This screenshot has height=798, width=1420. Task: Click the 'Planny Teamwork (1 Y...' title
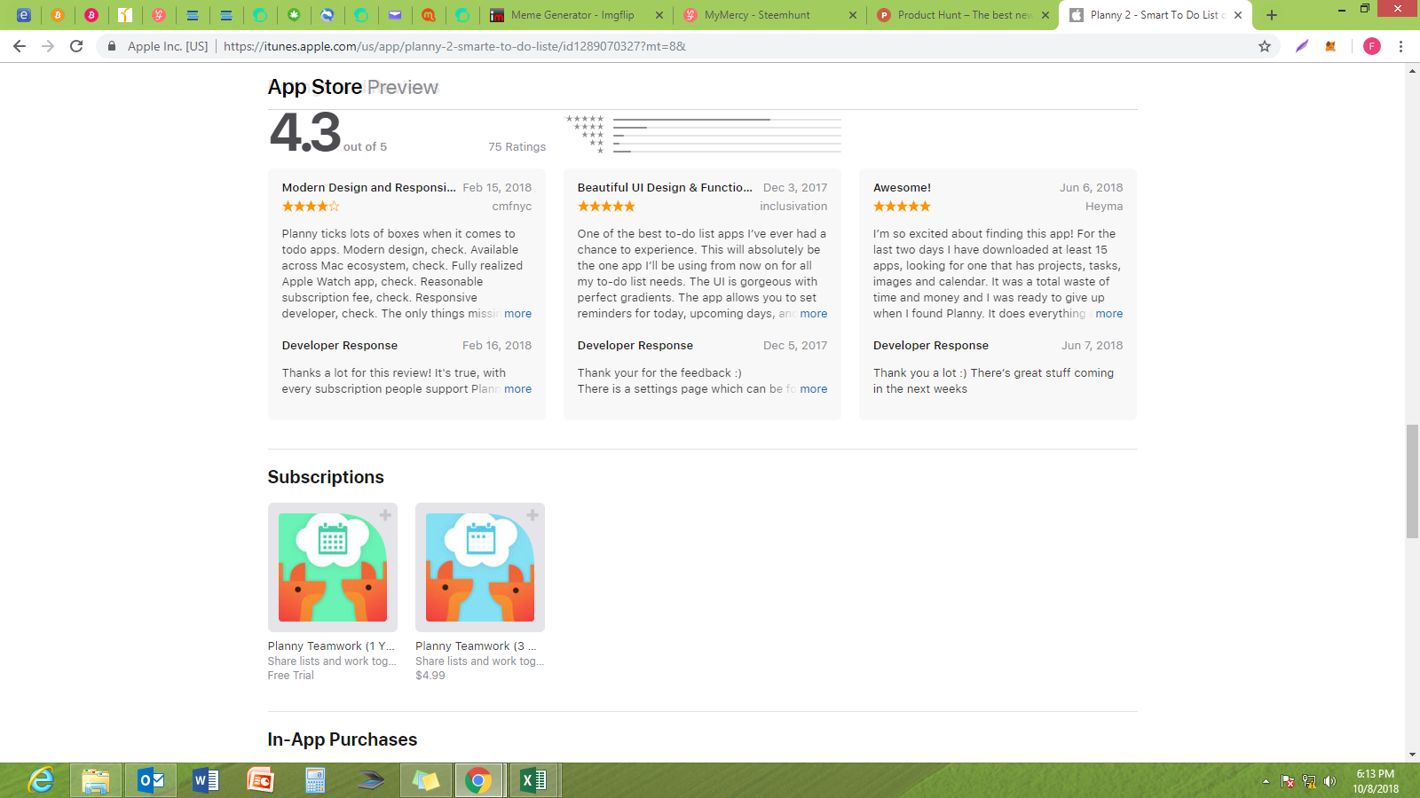(331, 646)
